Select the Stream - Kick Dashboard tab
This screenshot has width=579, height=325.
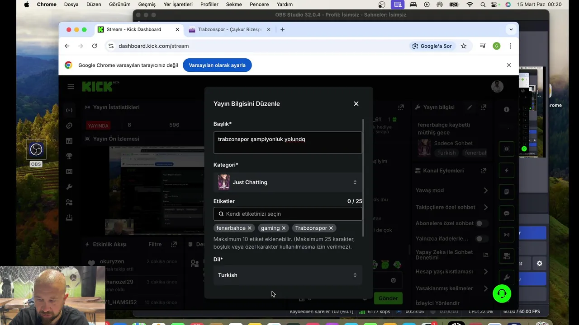click(139, 29)
